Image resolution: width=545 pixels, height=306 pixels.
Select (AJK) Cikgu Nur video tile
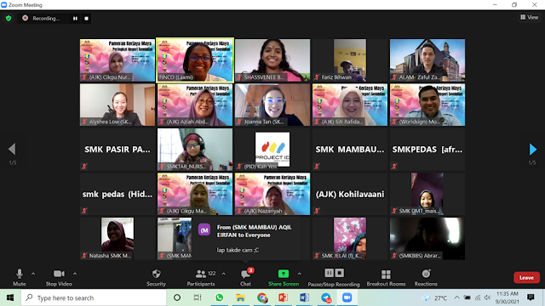pyautogui.click(x=118, y=60)
